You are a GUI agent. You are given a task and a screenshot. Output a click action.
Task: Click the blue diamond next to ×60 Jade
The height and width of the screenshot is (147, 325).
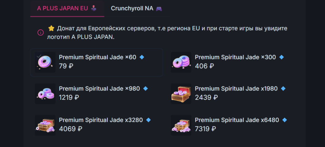142,57
